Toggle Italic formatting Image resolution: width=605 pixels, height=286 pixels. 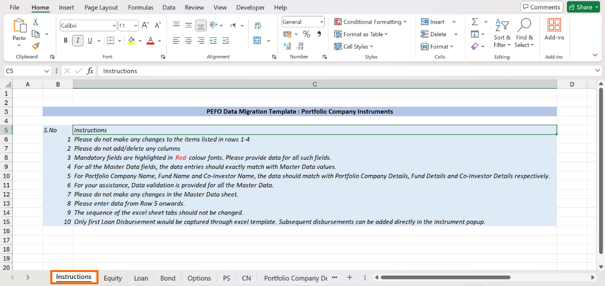coord(78,40)
